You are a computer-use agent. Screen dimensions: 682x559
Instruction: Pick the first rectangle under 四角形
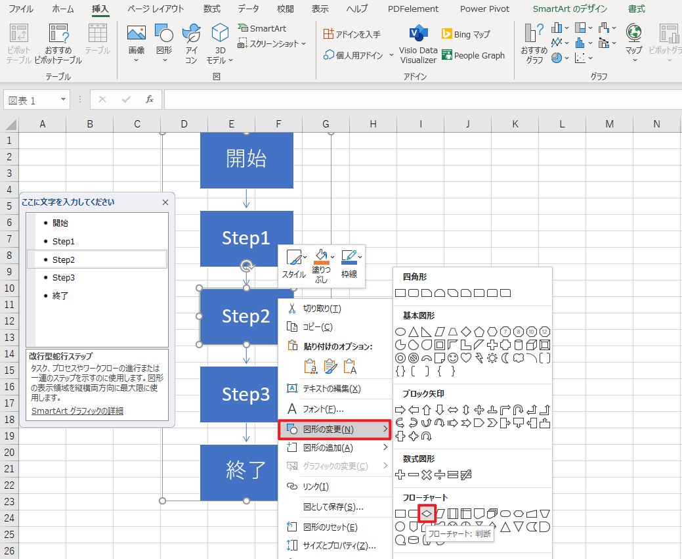(x=400, y=293)
